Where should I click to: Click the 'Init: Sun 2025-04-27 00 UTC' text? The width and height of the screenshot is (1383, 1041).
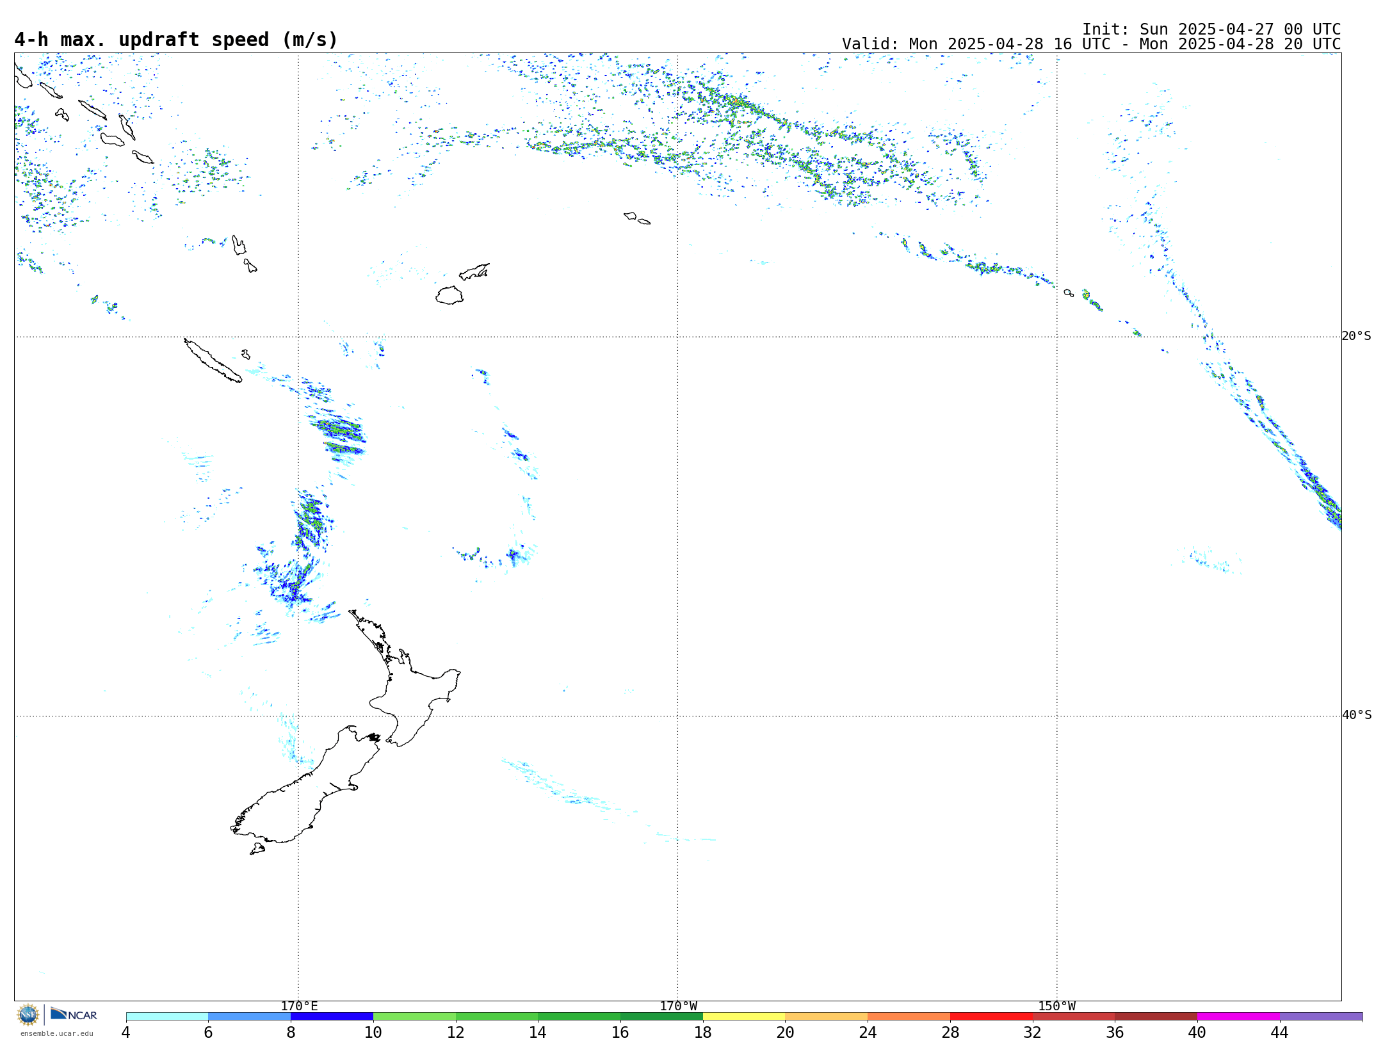coord(1211,29)
